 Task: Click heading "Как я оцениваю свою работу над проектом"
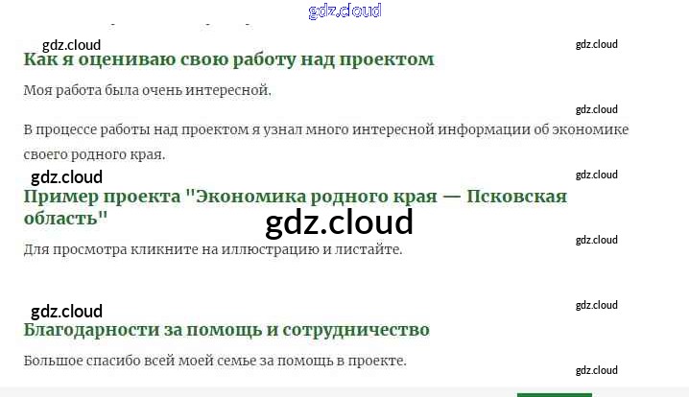228,59
